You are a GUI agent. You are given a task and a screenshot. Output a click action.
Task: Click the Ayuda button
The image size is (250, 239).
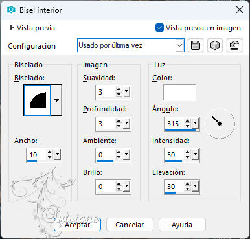click(x=182, y=225)
